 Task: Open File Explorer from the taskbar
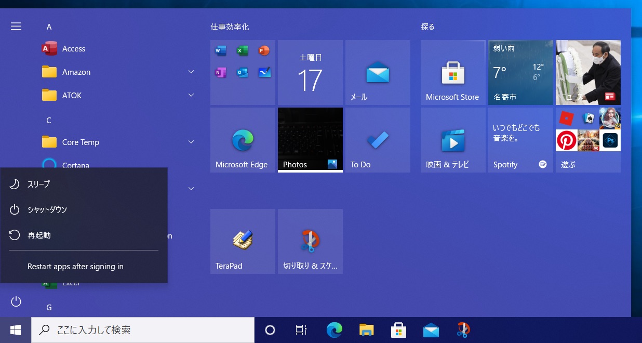click(366, 330)
